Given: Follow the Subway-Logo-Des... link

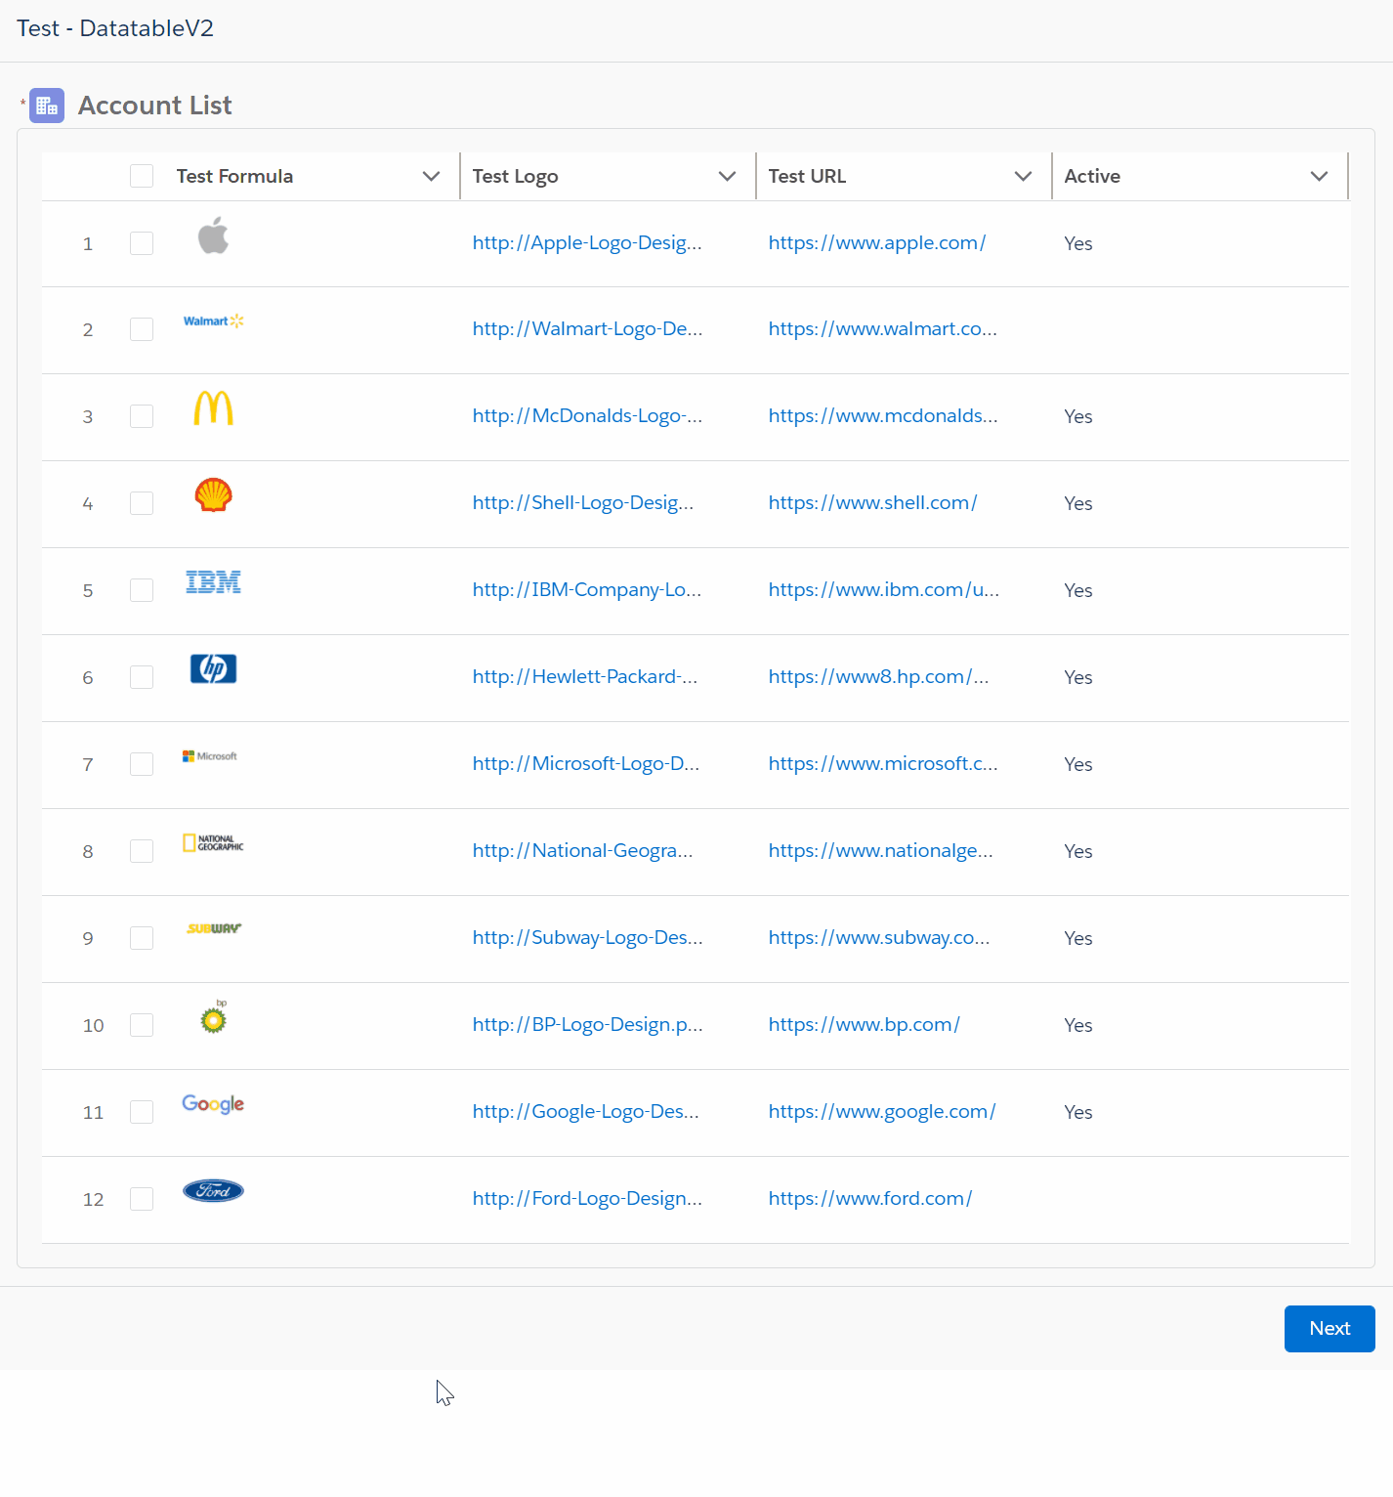Looking at the screenshot, I should click(587, 938).
